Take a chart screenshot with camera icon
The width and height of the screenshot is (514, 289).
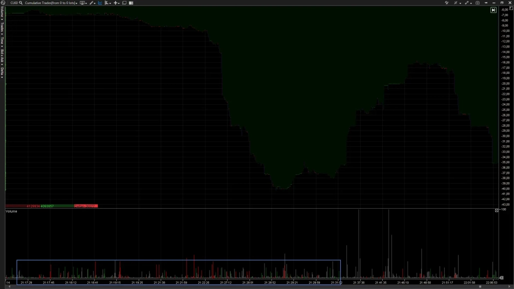(478, 3)
